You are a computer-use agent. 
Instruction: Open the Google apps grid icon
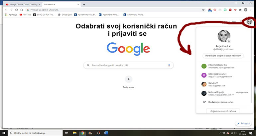[241, 22]
